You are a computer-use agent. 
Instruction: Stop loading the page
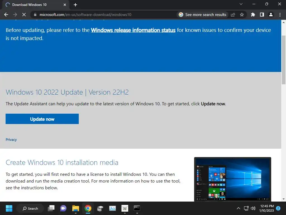click(24, 15)
